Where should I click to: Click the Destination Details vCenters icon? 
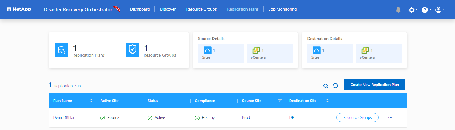click(x=365, y=50)
